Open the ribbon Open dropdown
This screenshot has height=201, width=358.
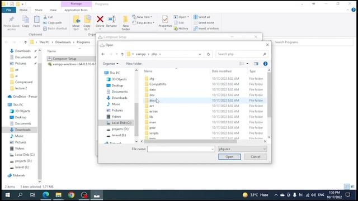tap(181, 17)
